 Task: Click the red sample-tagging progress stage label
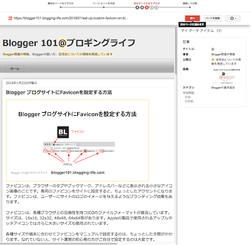(147, 3)
